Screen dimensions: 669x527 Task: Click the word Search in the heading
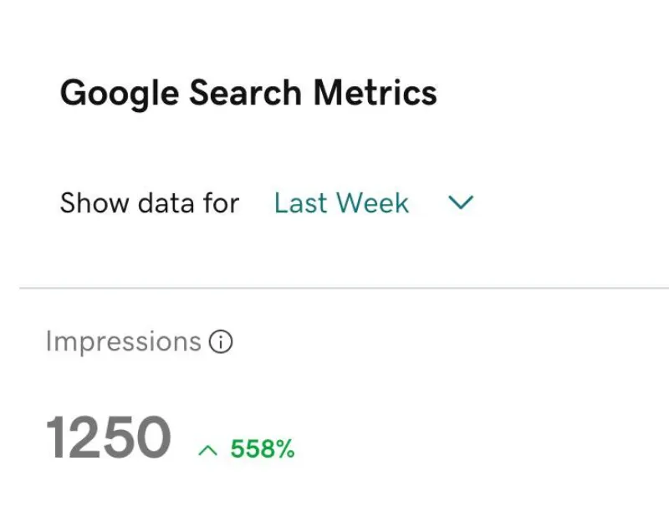[245, 92]
